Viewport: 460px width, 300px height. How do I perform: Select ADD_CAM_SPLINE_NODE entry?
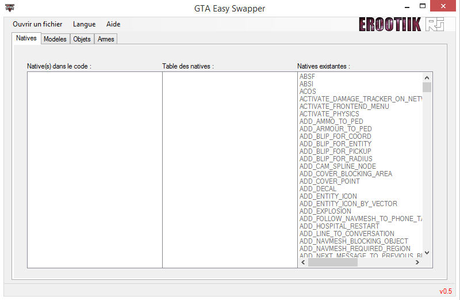(338, 166)
